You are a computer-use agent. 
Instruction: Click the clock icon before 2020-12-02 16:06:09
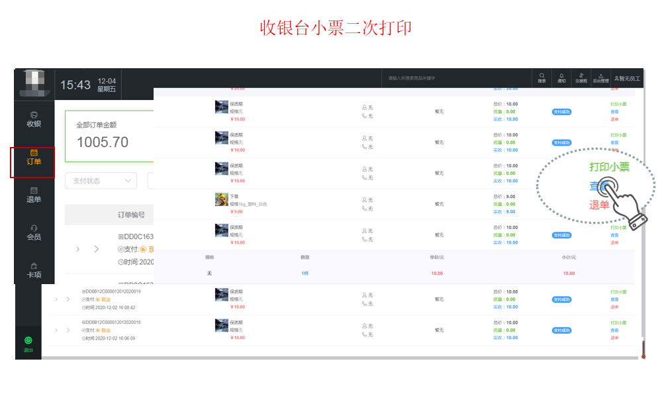click(83, 338)
